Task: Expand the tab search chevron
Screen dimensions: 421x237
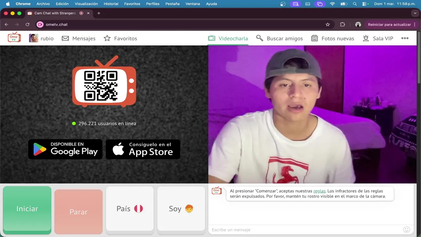Action: (x=415, y=13)
